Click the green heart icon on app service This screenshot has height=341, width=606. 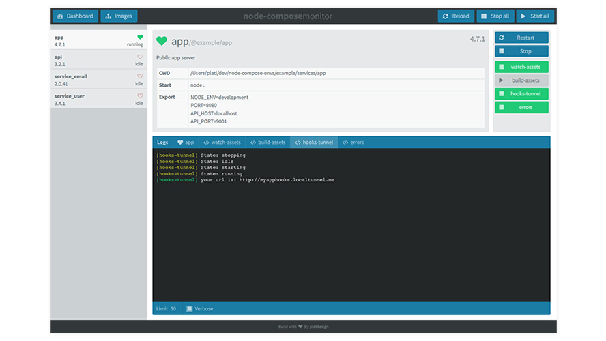140,38
